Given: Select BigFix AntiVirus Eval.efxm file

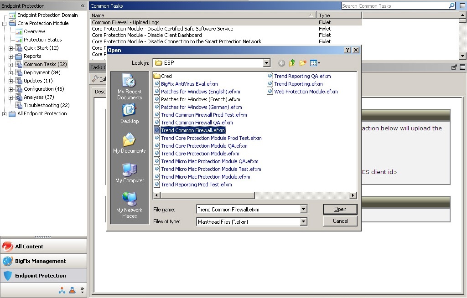Looking at the screenshot, I should click(x=186, y=84).
